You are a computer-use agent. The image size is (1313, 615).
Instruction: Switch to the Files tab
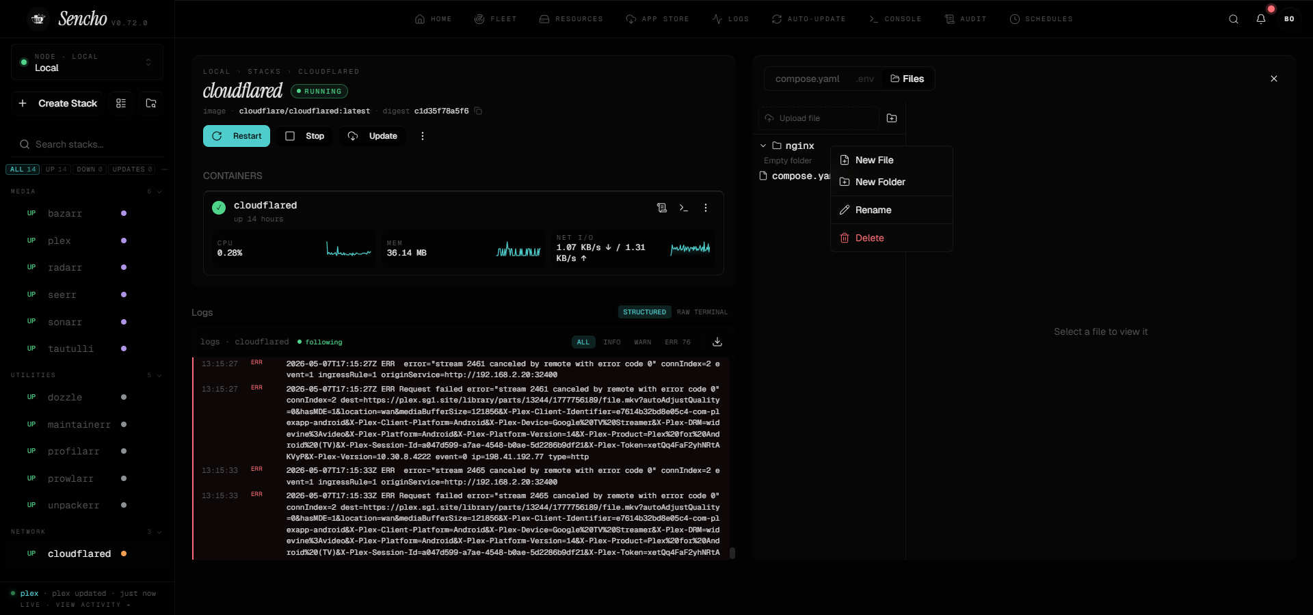[x=907, y=79]
